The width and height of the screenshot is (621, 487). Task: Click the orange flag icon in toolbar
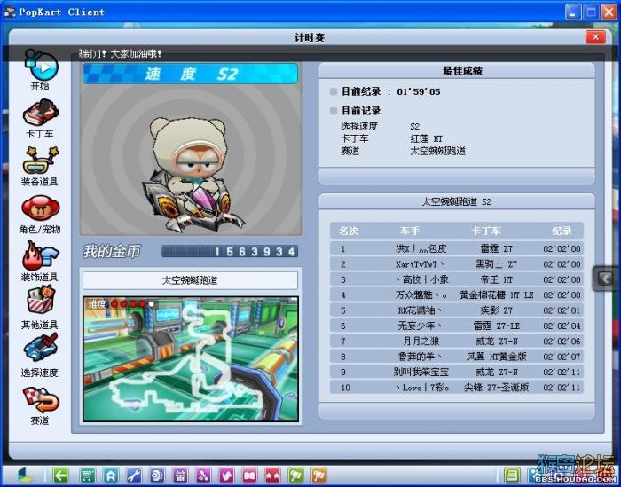319,475
